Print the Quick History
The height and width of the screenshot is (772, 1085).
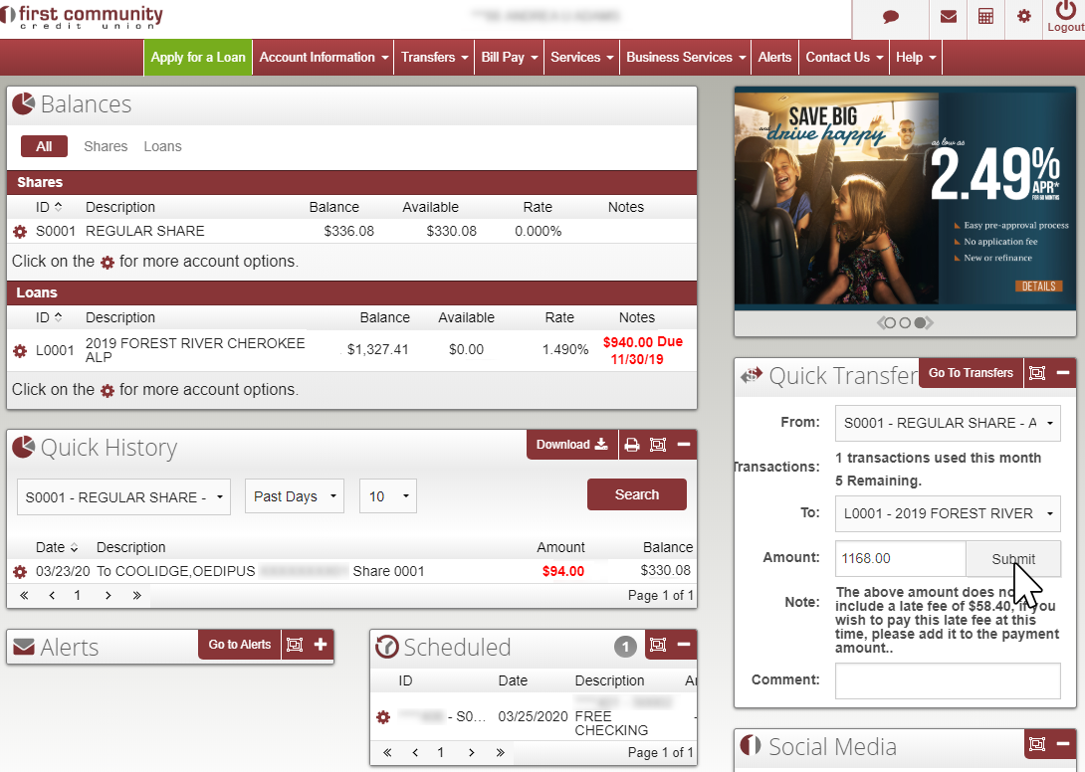632,445
